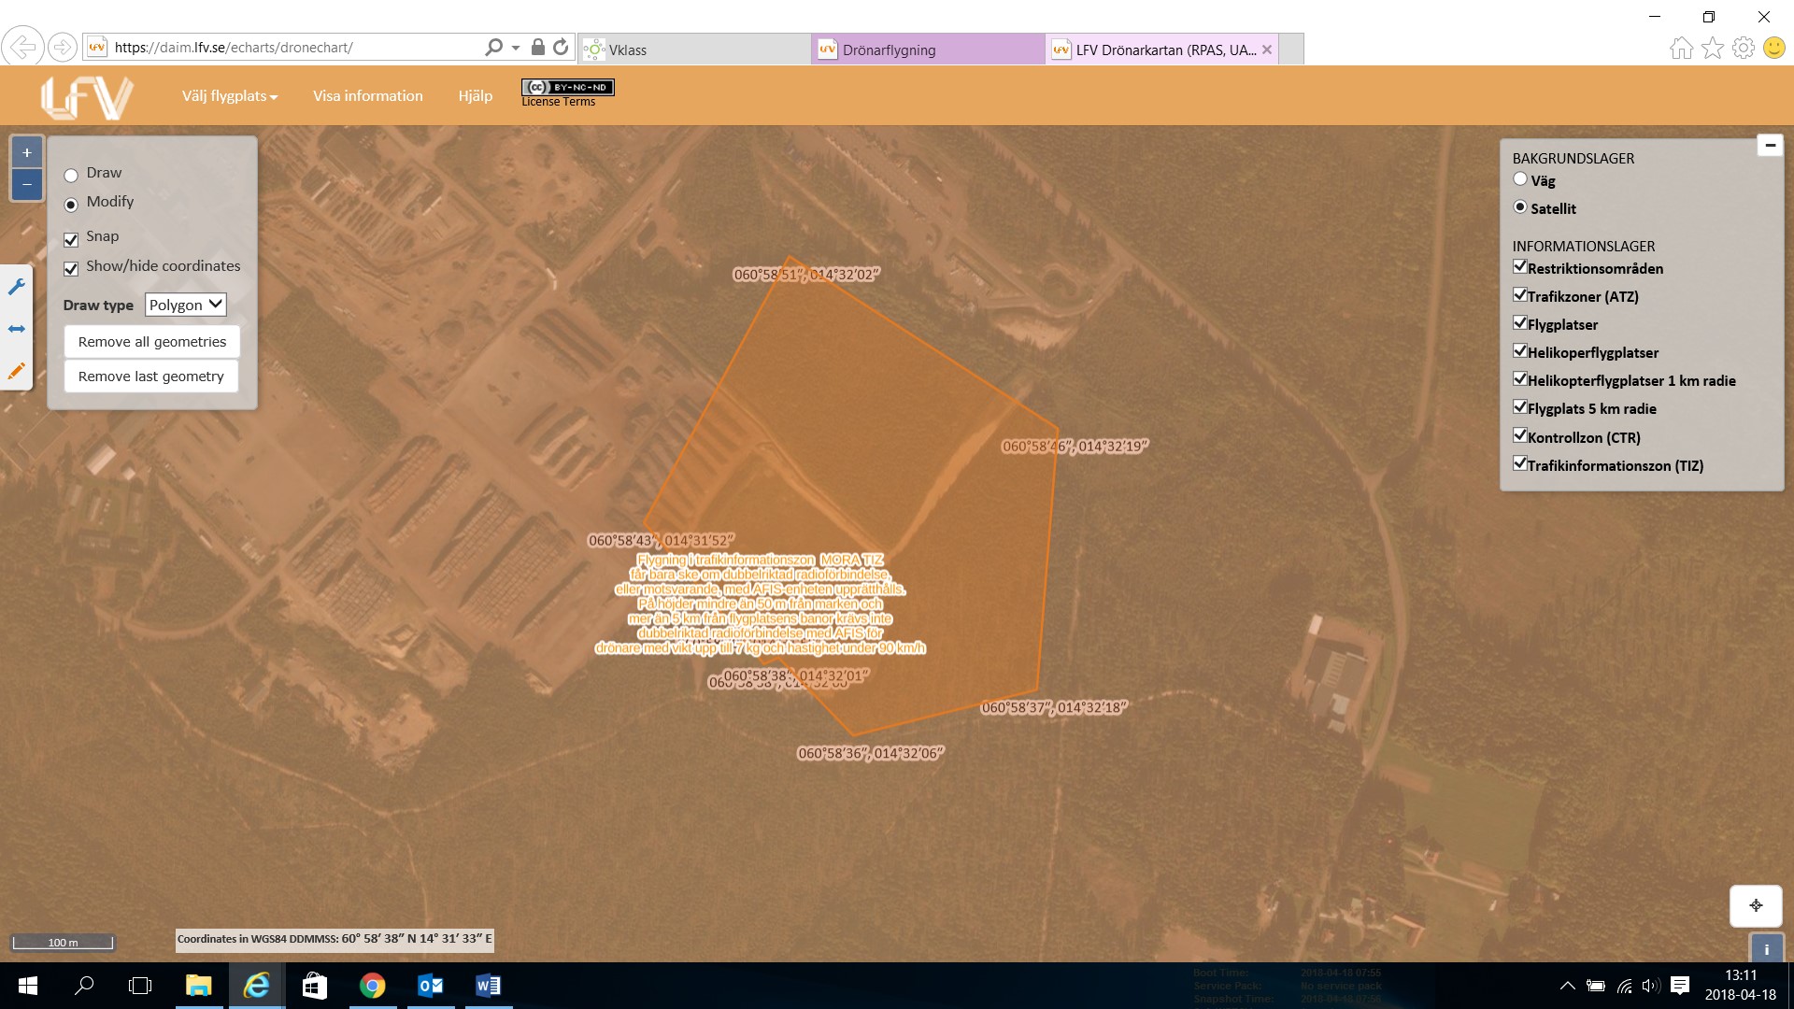The width and height of the screenshot is (1794, 1009).
Task: Click polygon vertex label 060°58'51", 014°32'02"
Action: coord(806,275)
